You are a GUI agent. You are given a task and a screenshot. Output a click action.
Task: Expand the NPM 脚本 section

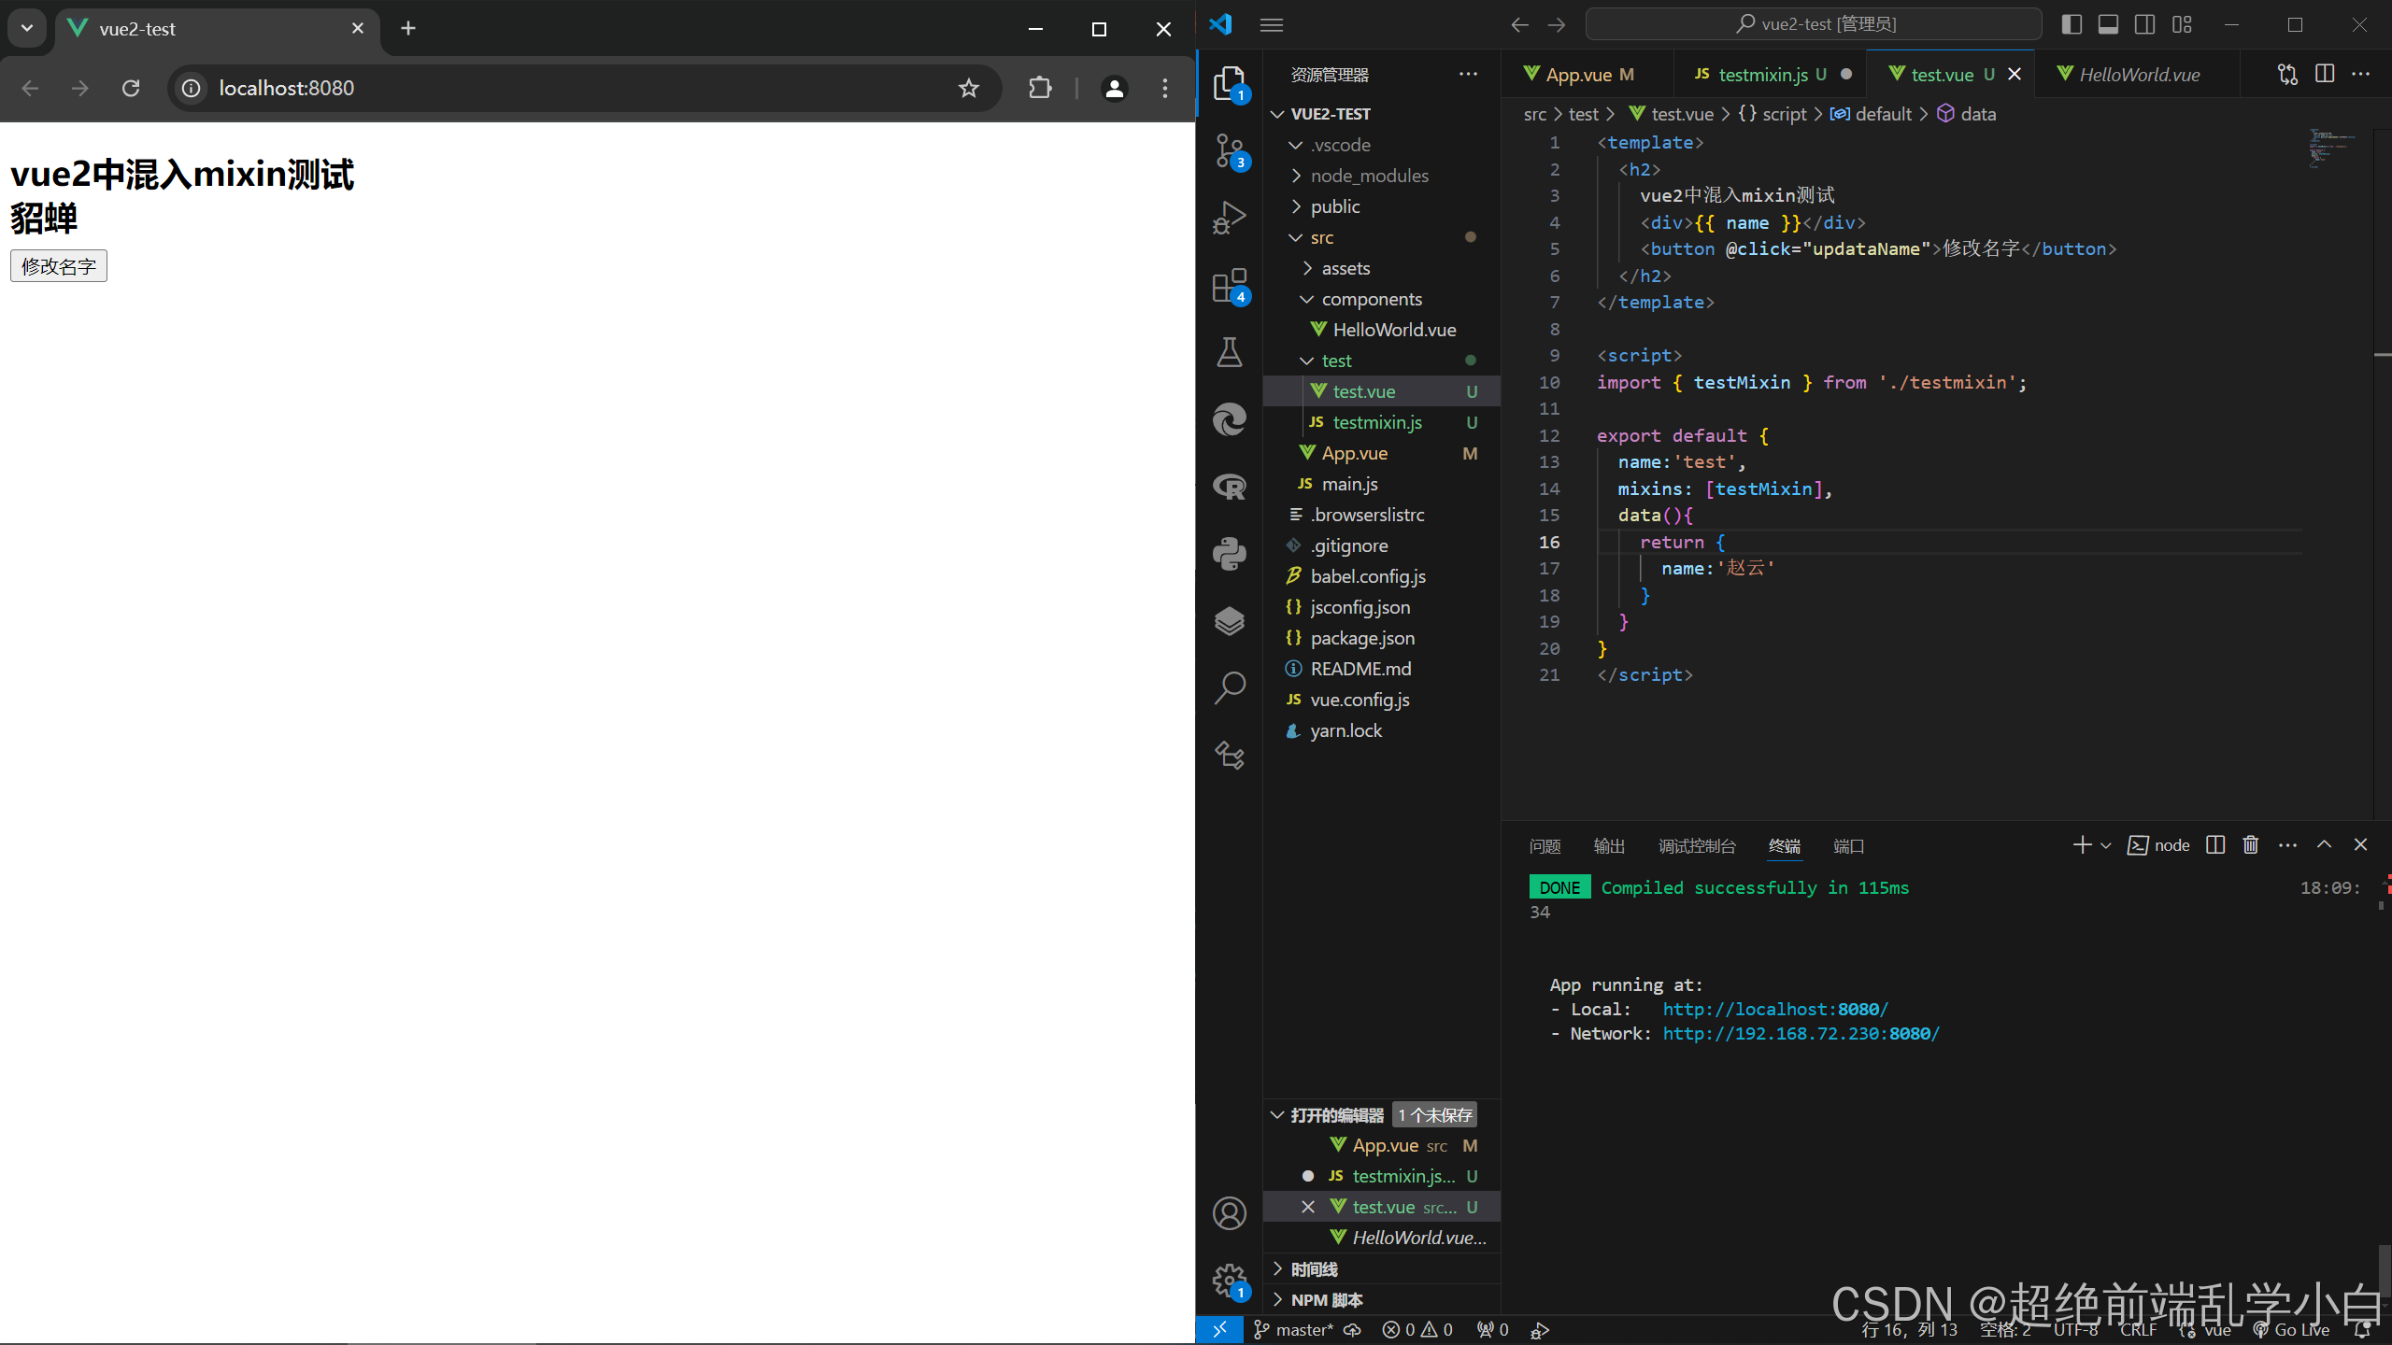pos(1326,1300)
